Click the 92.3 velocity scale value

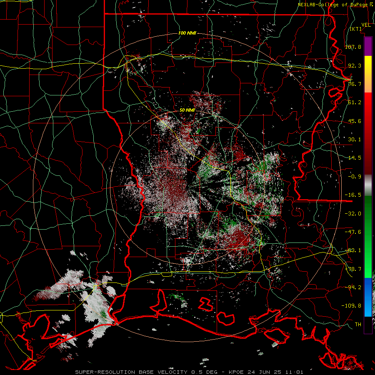355,65
